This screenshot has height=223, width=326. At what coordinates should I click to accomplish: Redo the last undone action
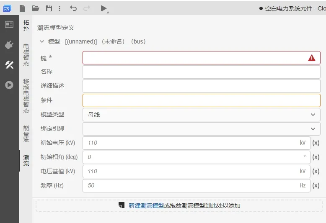click(x=87, y=8)
